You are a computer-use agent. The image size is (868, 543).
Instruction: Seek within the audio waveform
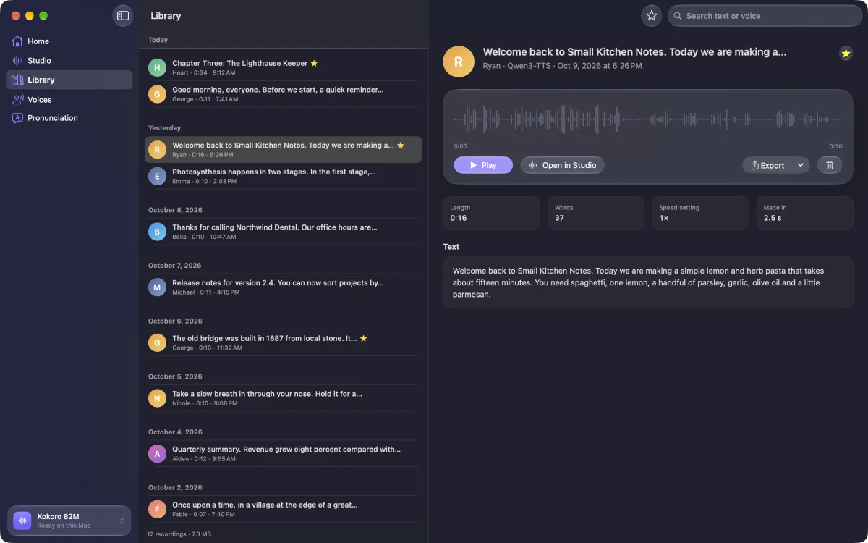pyautogui.click(x=648, y=119)
